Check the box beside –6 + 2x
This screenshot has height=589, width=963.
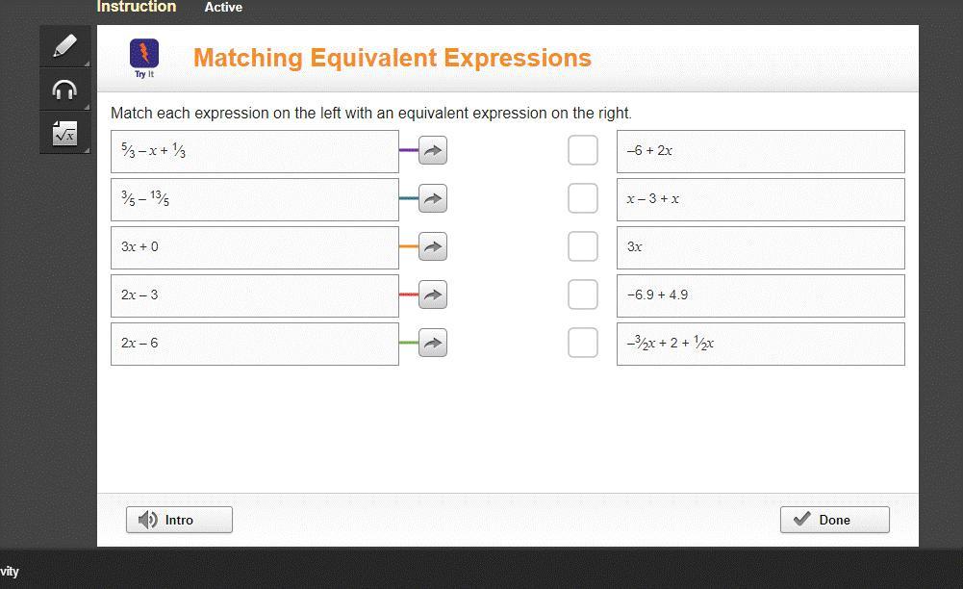tap(583, 150)
